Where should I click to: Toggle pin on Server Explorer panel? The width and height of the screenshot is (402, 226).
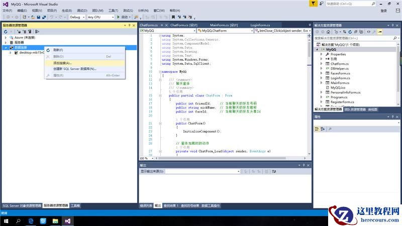click(x=129, y=25)
